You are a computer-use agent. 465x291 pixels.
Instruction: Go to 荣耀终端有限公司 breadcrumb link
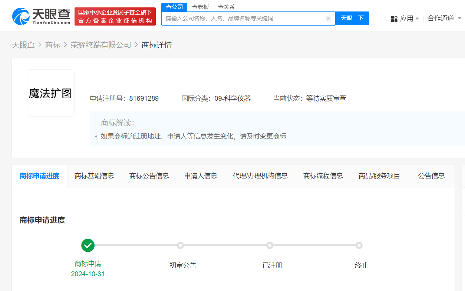[x=101, y=45]
